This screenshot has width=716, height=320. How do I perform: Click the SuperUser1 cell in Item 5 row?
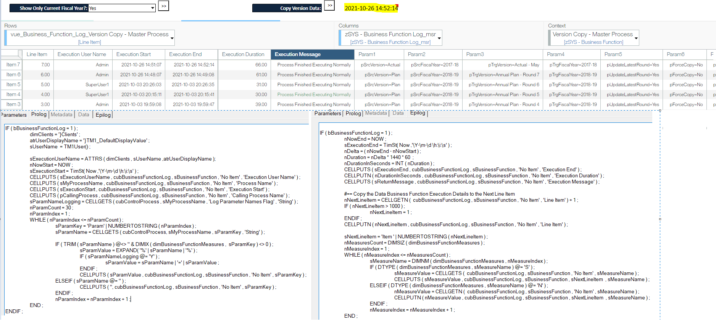pyautogui.click(x=83, y=84)
